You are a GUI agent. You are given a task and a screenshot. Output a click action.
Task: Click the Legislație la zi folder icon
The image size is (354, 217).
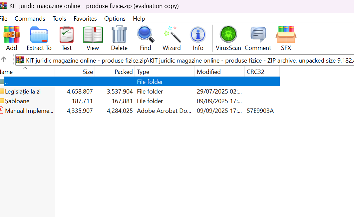click(2, 91)
